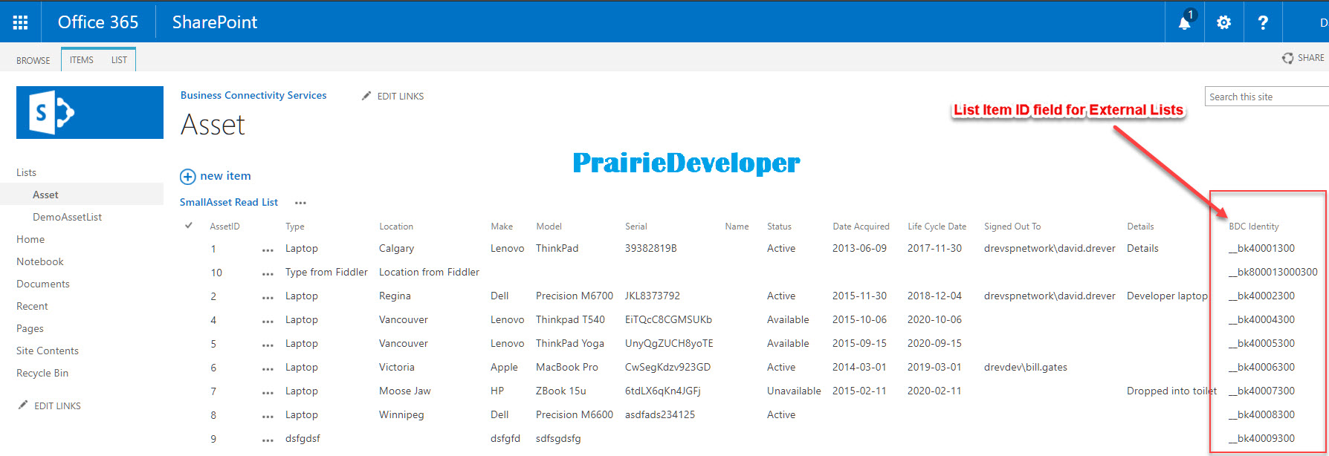
Task: Click the plus icon beside new item
Action: (x=188, y=177)
